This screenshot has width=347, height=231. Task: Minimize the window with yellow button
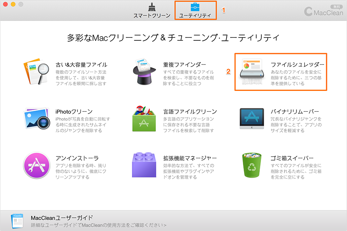coord(13,4)
